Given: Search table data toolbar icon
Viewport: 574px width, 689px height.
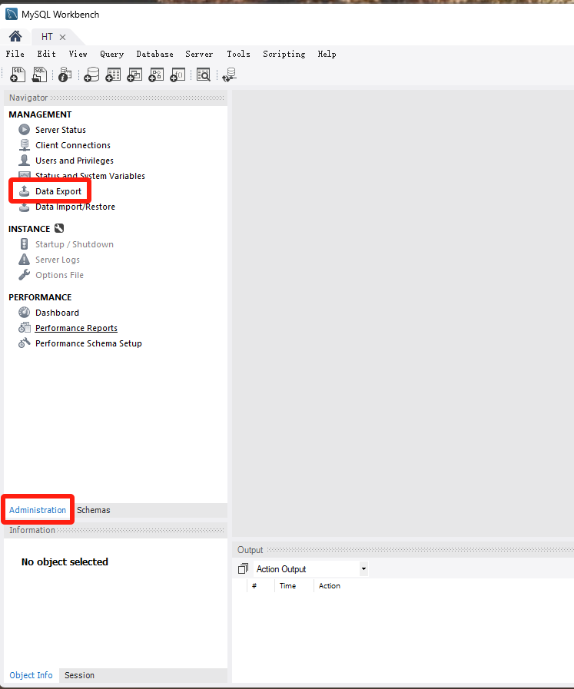Looking at the screenshot, I should (x=204, y=75).
